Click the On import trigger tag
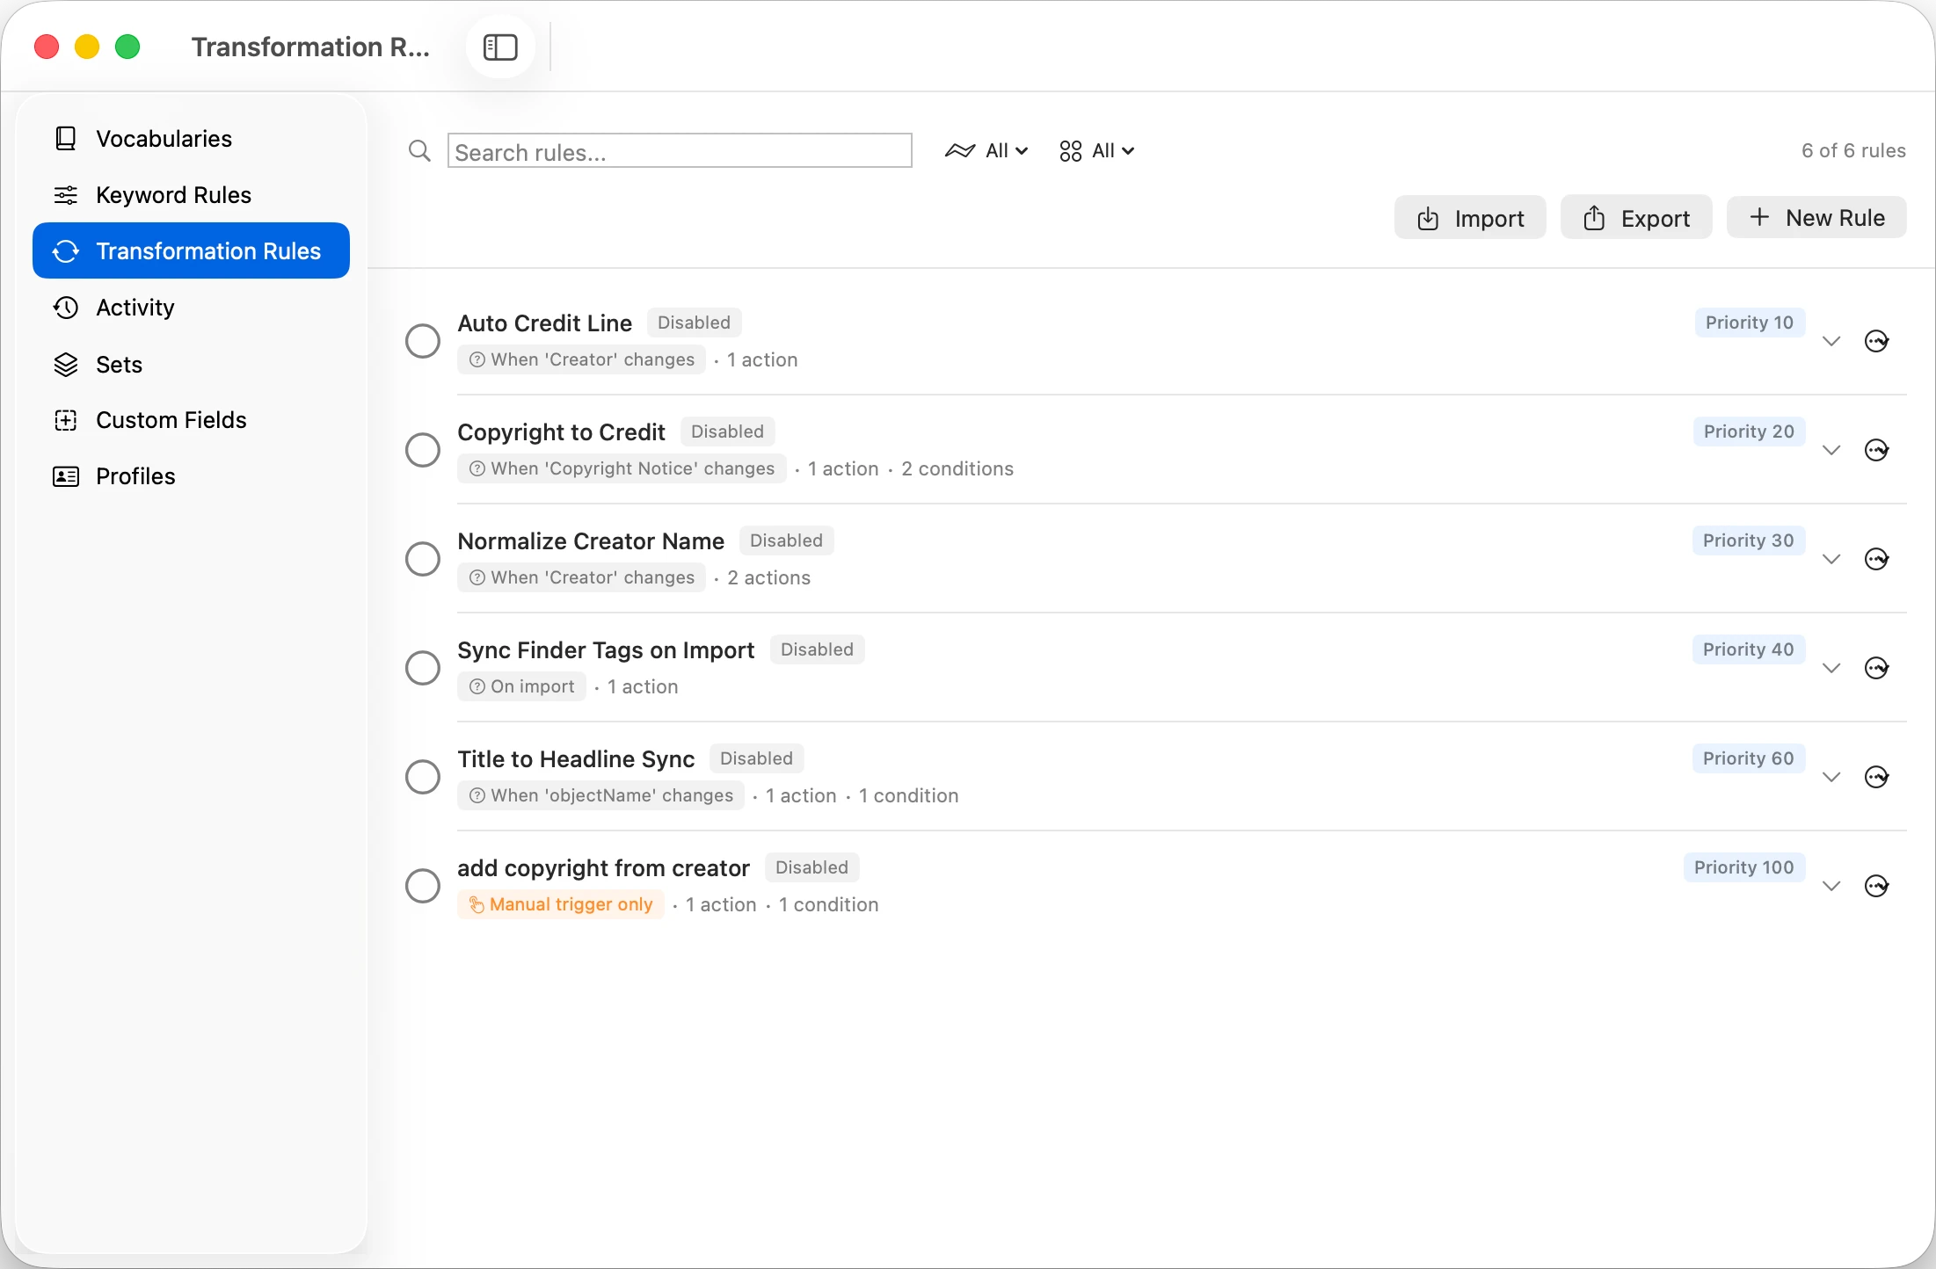The height and width of the screenshot is (1269, 1936). [x=521, y=686]
